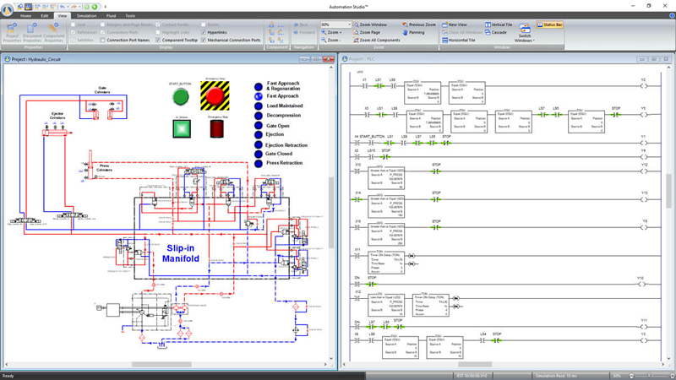Image resolution: width=676 pixels, height=380 pixels.
Task: Click the Press Retraction blue indicator
Action: (x=259, y=163)
